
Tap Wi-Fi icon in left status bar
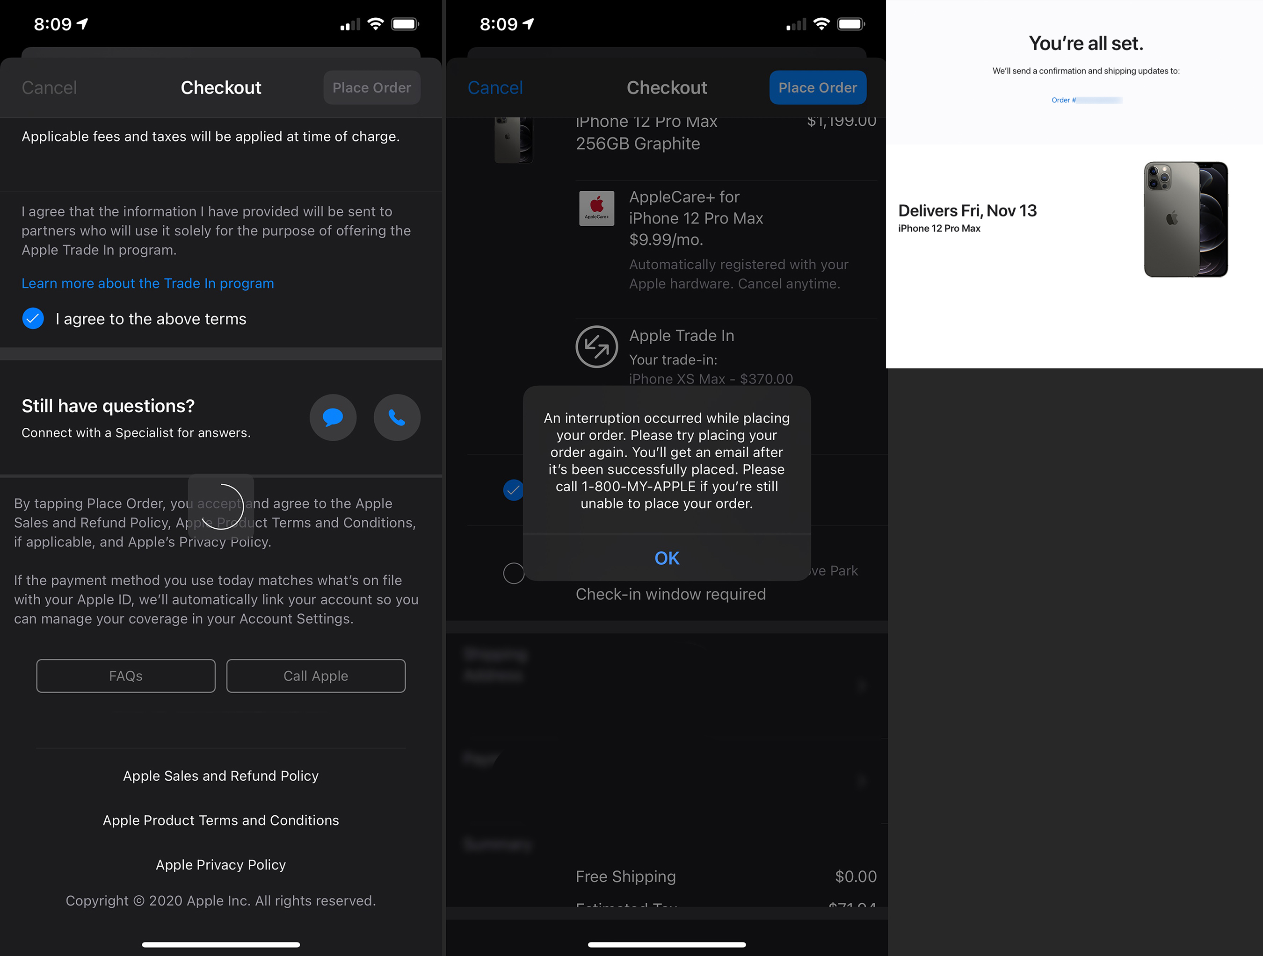coord(375,24)
